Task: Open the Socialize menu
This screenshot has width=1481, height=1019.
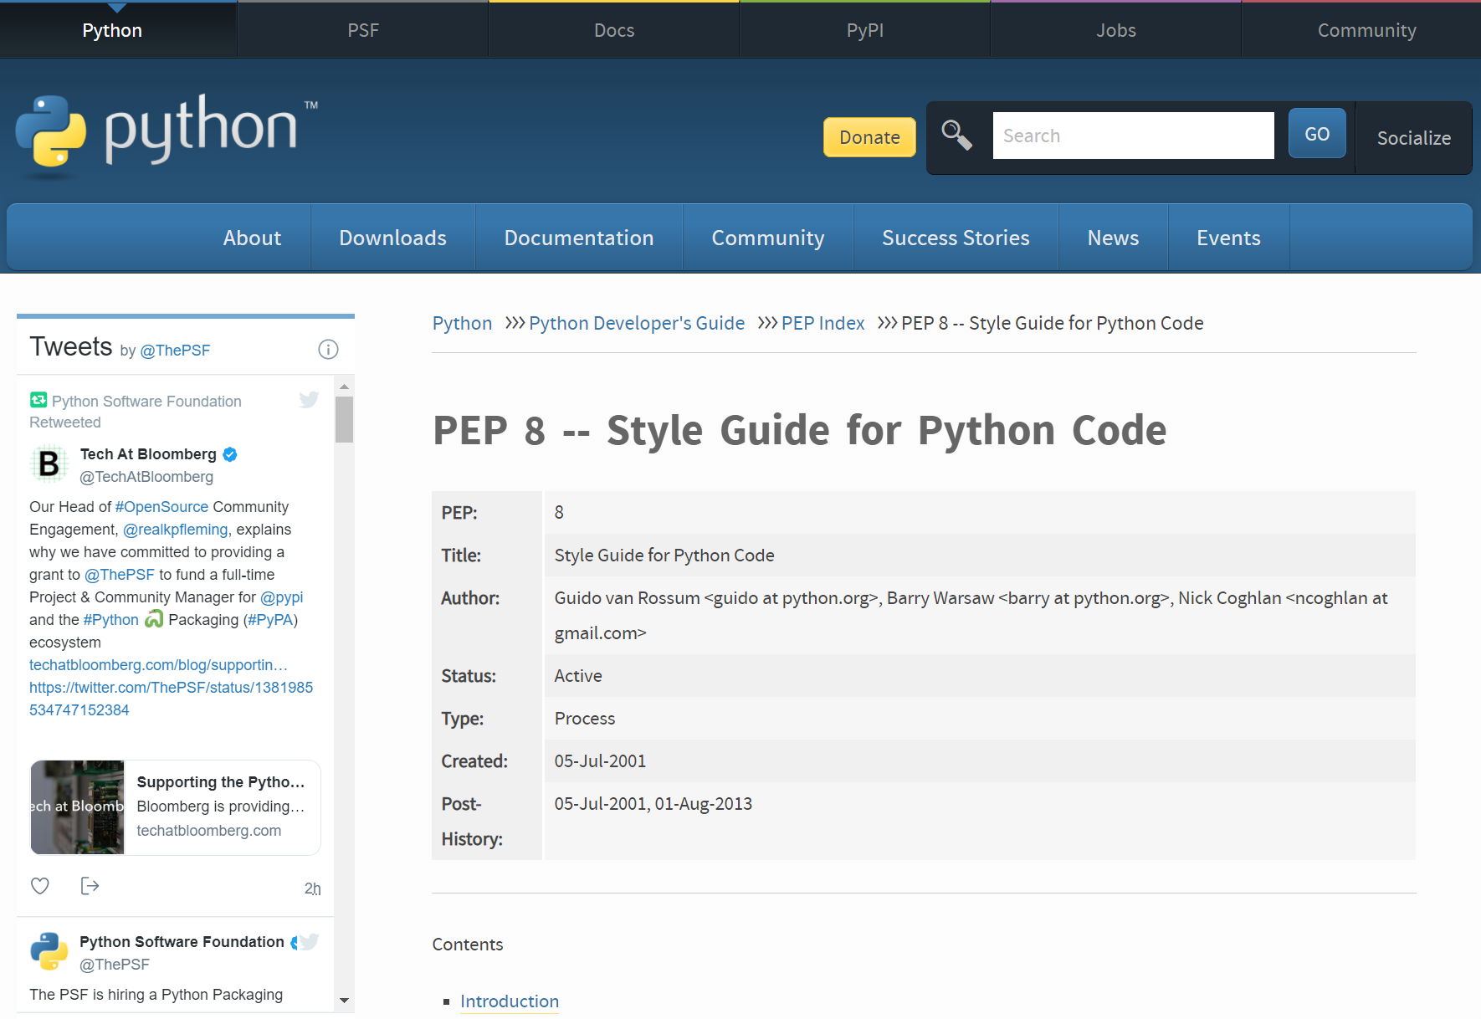Action: click(x=1413, y=138)
